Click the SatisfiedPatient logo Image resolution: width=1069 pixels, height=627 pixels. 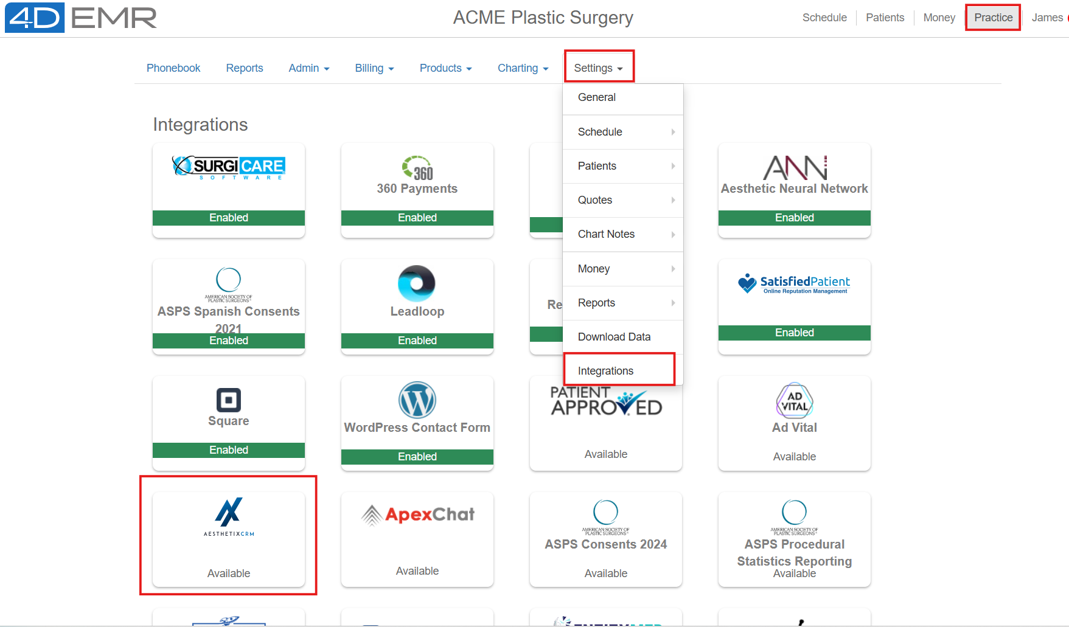794,283
